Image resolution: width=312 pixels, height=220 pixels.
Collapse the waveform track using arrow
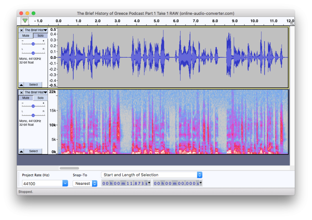(x=21, y=85)
